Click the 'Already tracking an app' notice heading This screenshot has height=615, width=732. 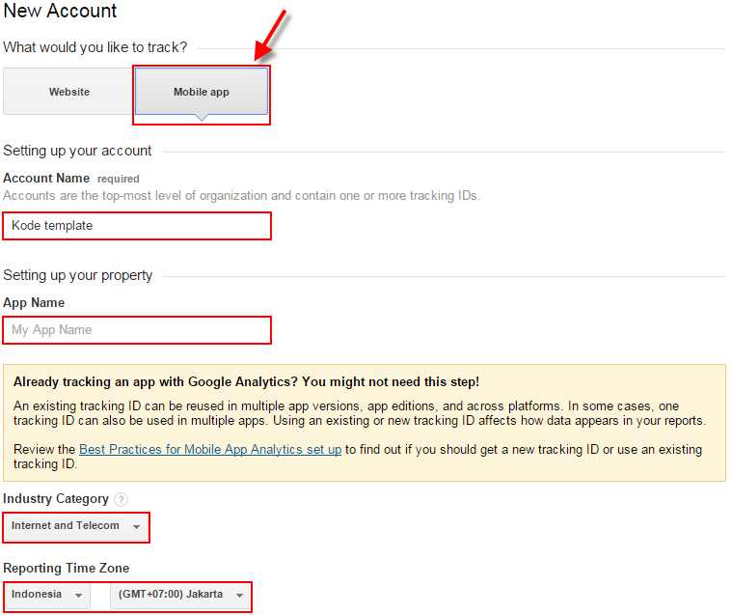246,381
